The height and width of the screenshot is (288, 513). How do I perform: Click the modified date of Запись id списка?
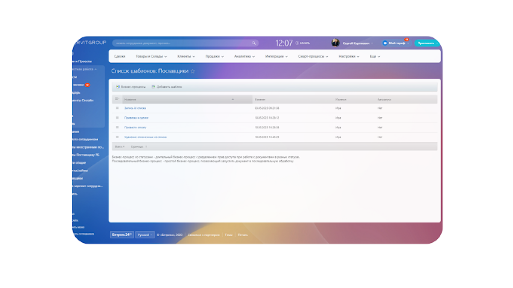tap(266, 108)
